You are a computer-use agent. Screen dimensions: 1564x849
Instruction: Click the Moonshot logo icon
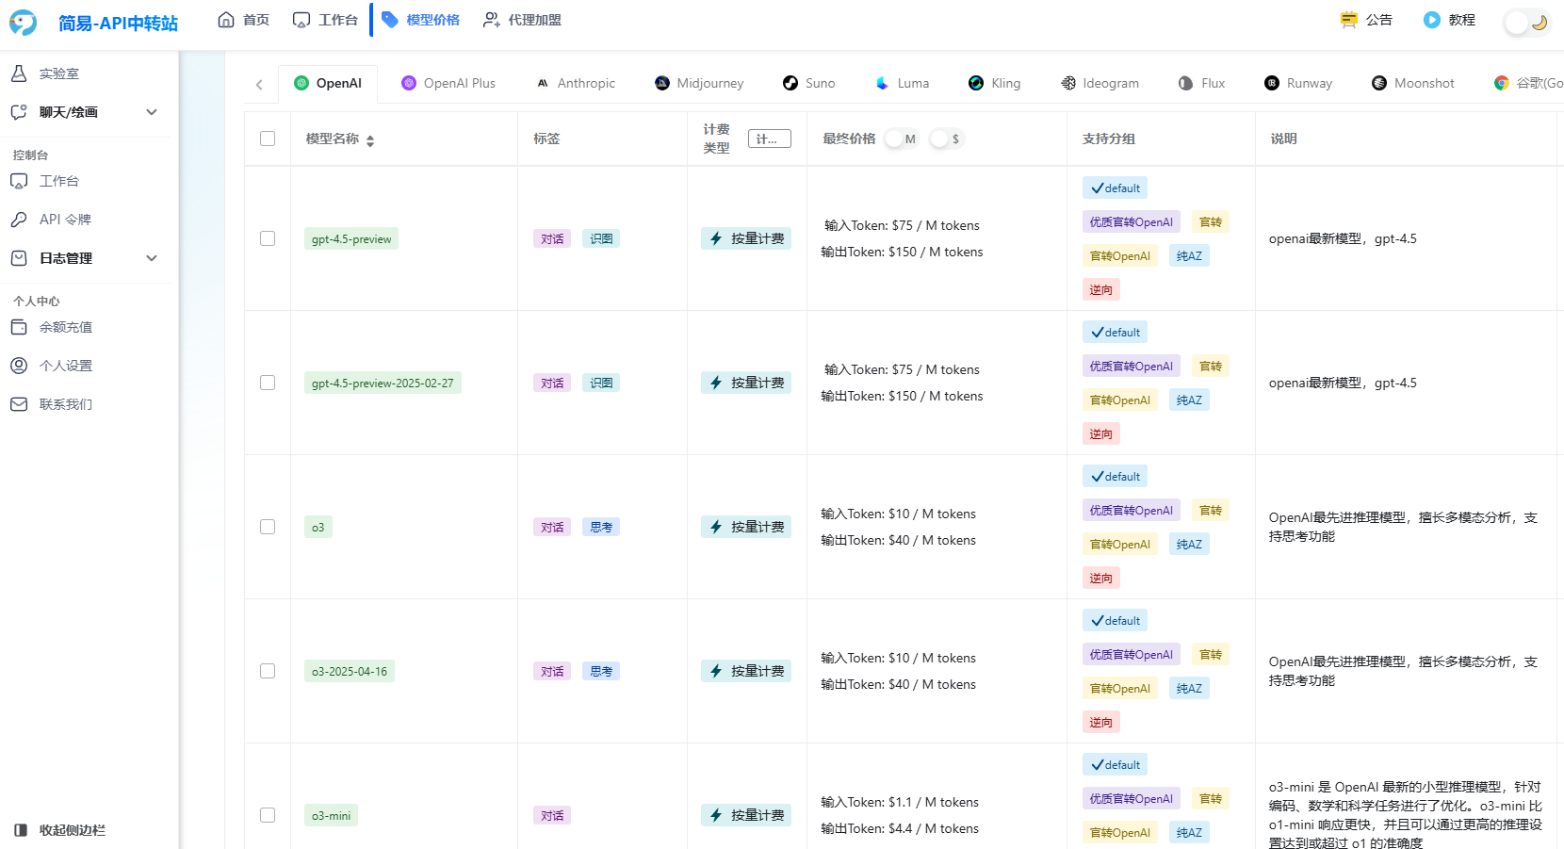pyautogui.click(x=1379, y=83)
